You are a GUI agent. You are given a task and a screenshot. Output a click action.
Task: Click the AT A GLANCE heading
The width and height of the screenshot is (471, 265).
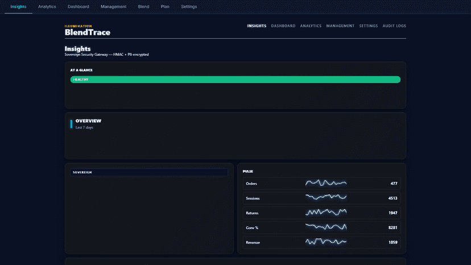click(x=81, y=70)
